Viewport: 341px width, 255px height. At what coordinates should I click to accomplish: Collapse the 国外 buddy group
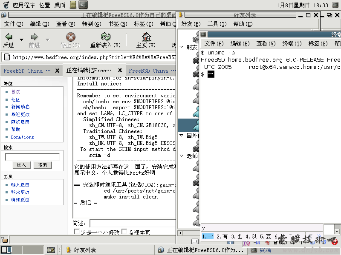pos(182,135)
